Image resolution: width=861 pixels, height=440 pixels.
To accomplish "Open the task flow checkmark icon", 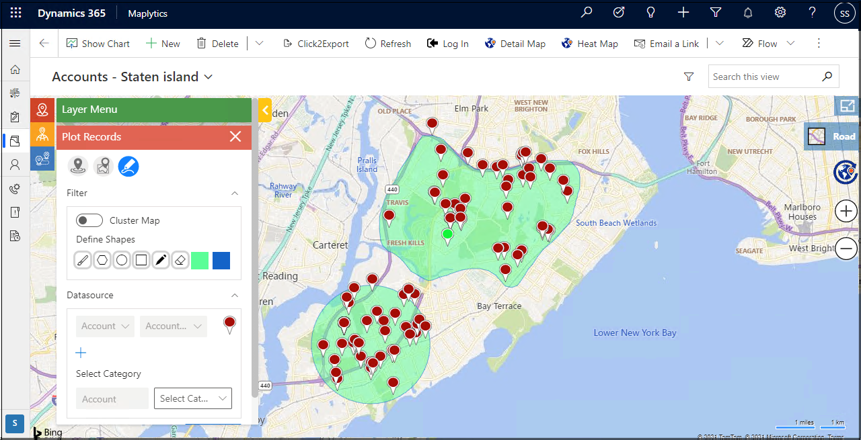I will (x=619, y=13).
